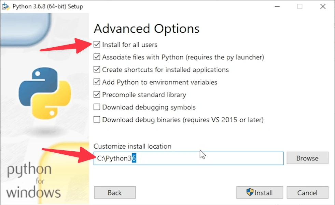Go Back to the previous setup page
Screen dimensions: 335x205
pyautogui.click(x=115, y=193)
